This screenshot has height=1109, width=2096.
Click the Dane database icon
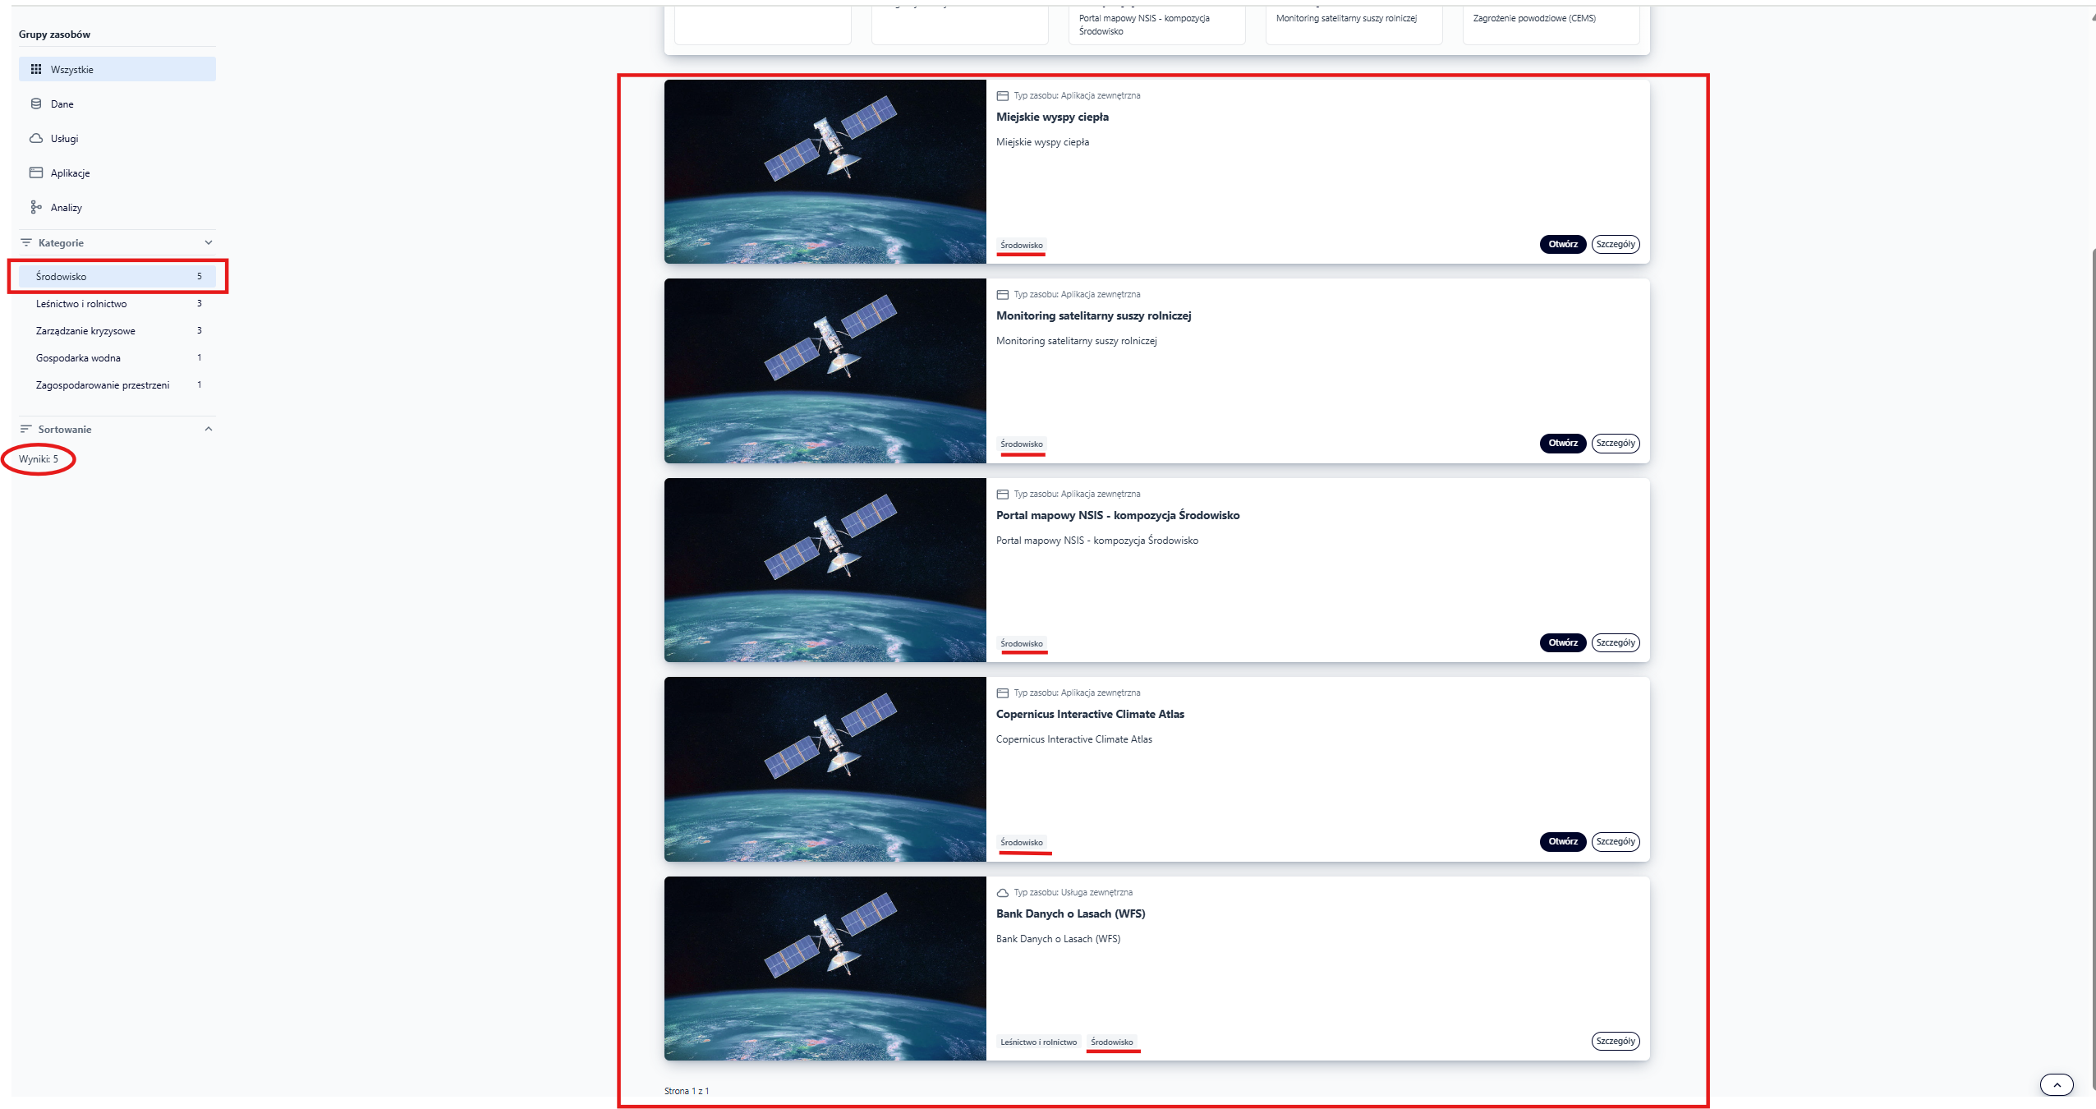tap(36, 104)
